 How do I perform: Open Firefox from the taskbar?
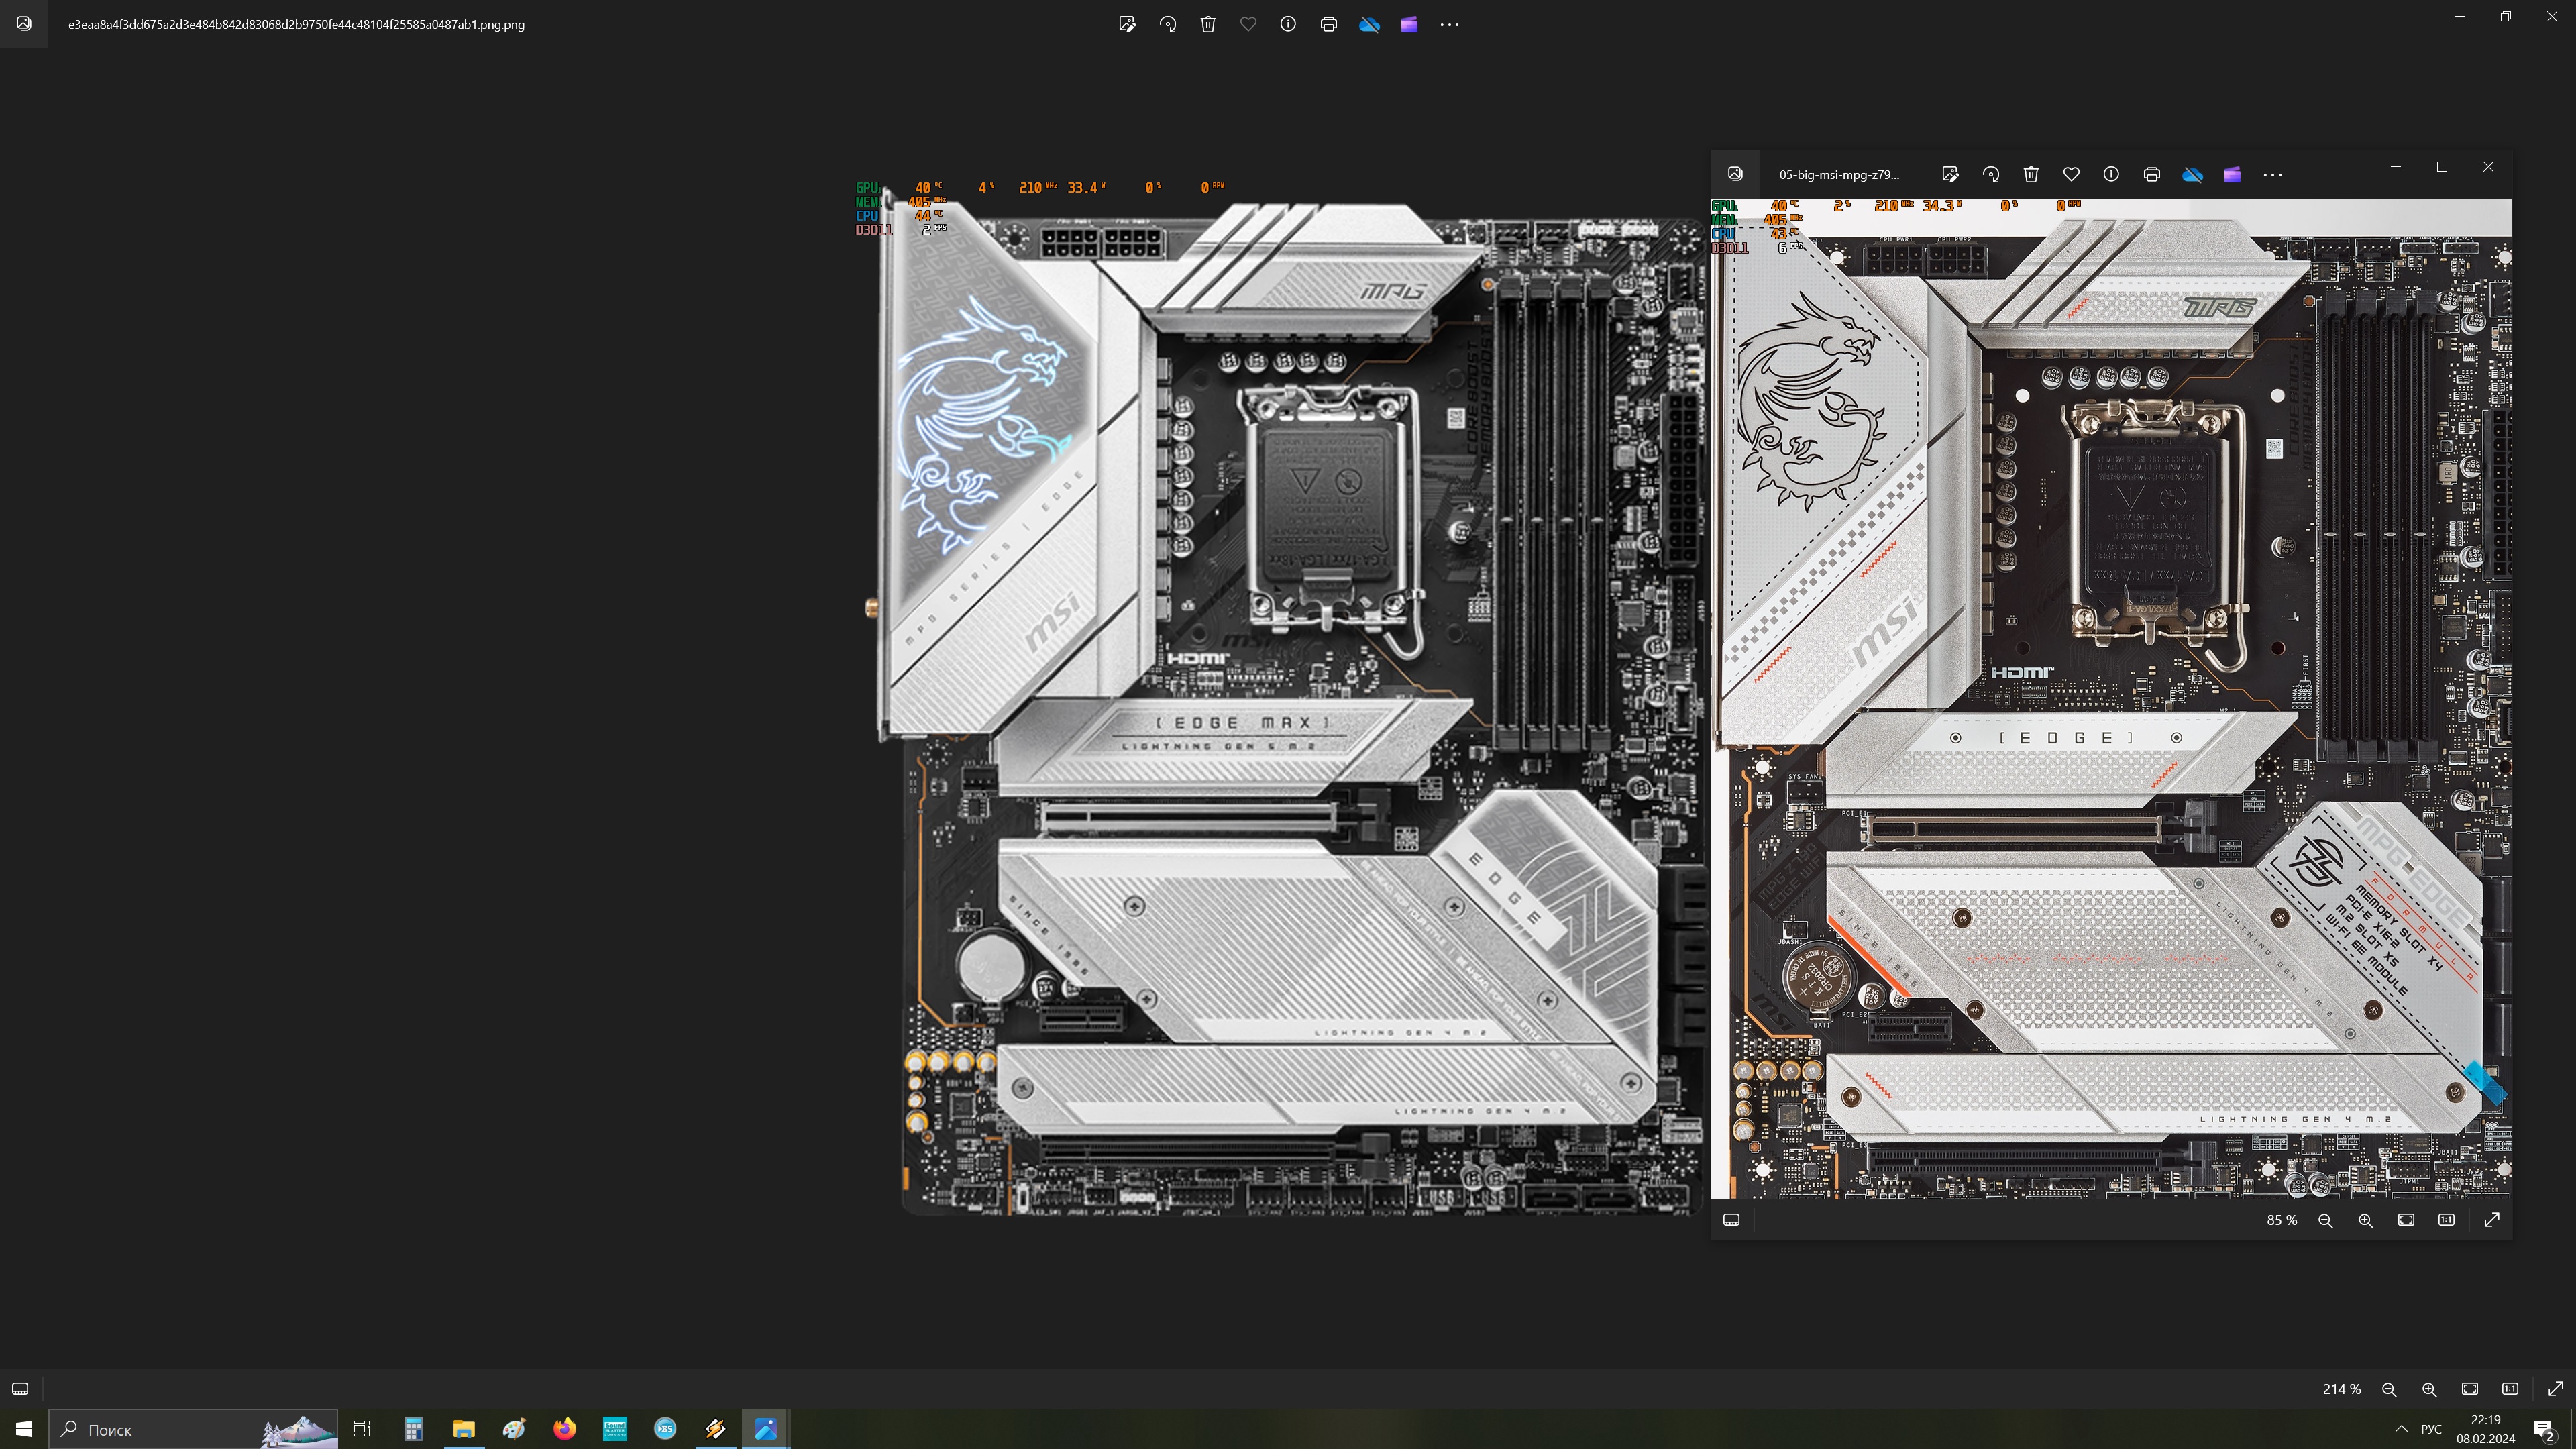point(564,1428)
